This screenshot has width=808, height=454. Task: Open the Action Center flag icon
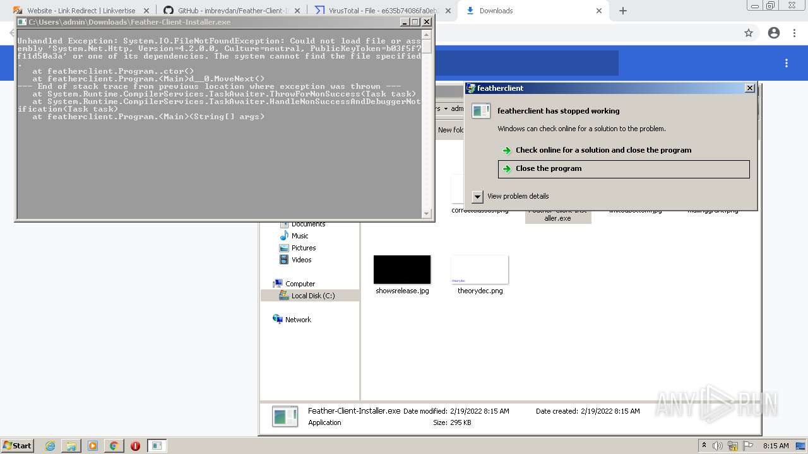pyautogui.click(x=747, y=446)
